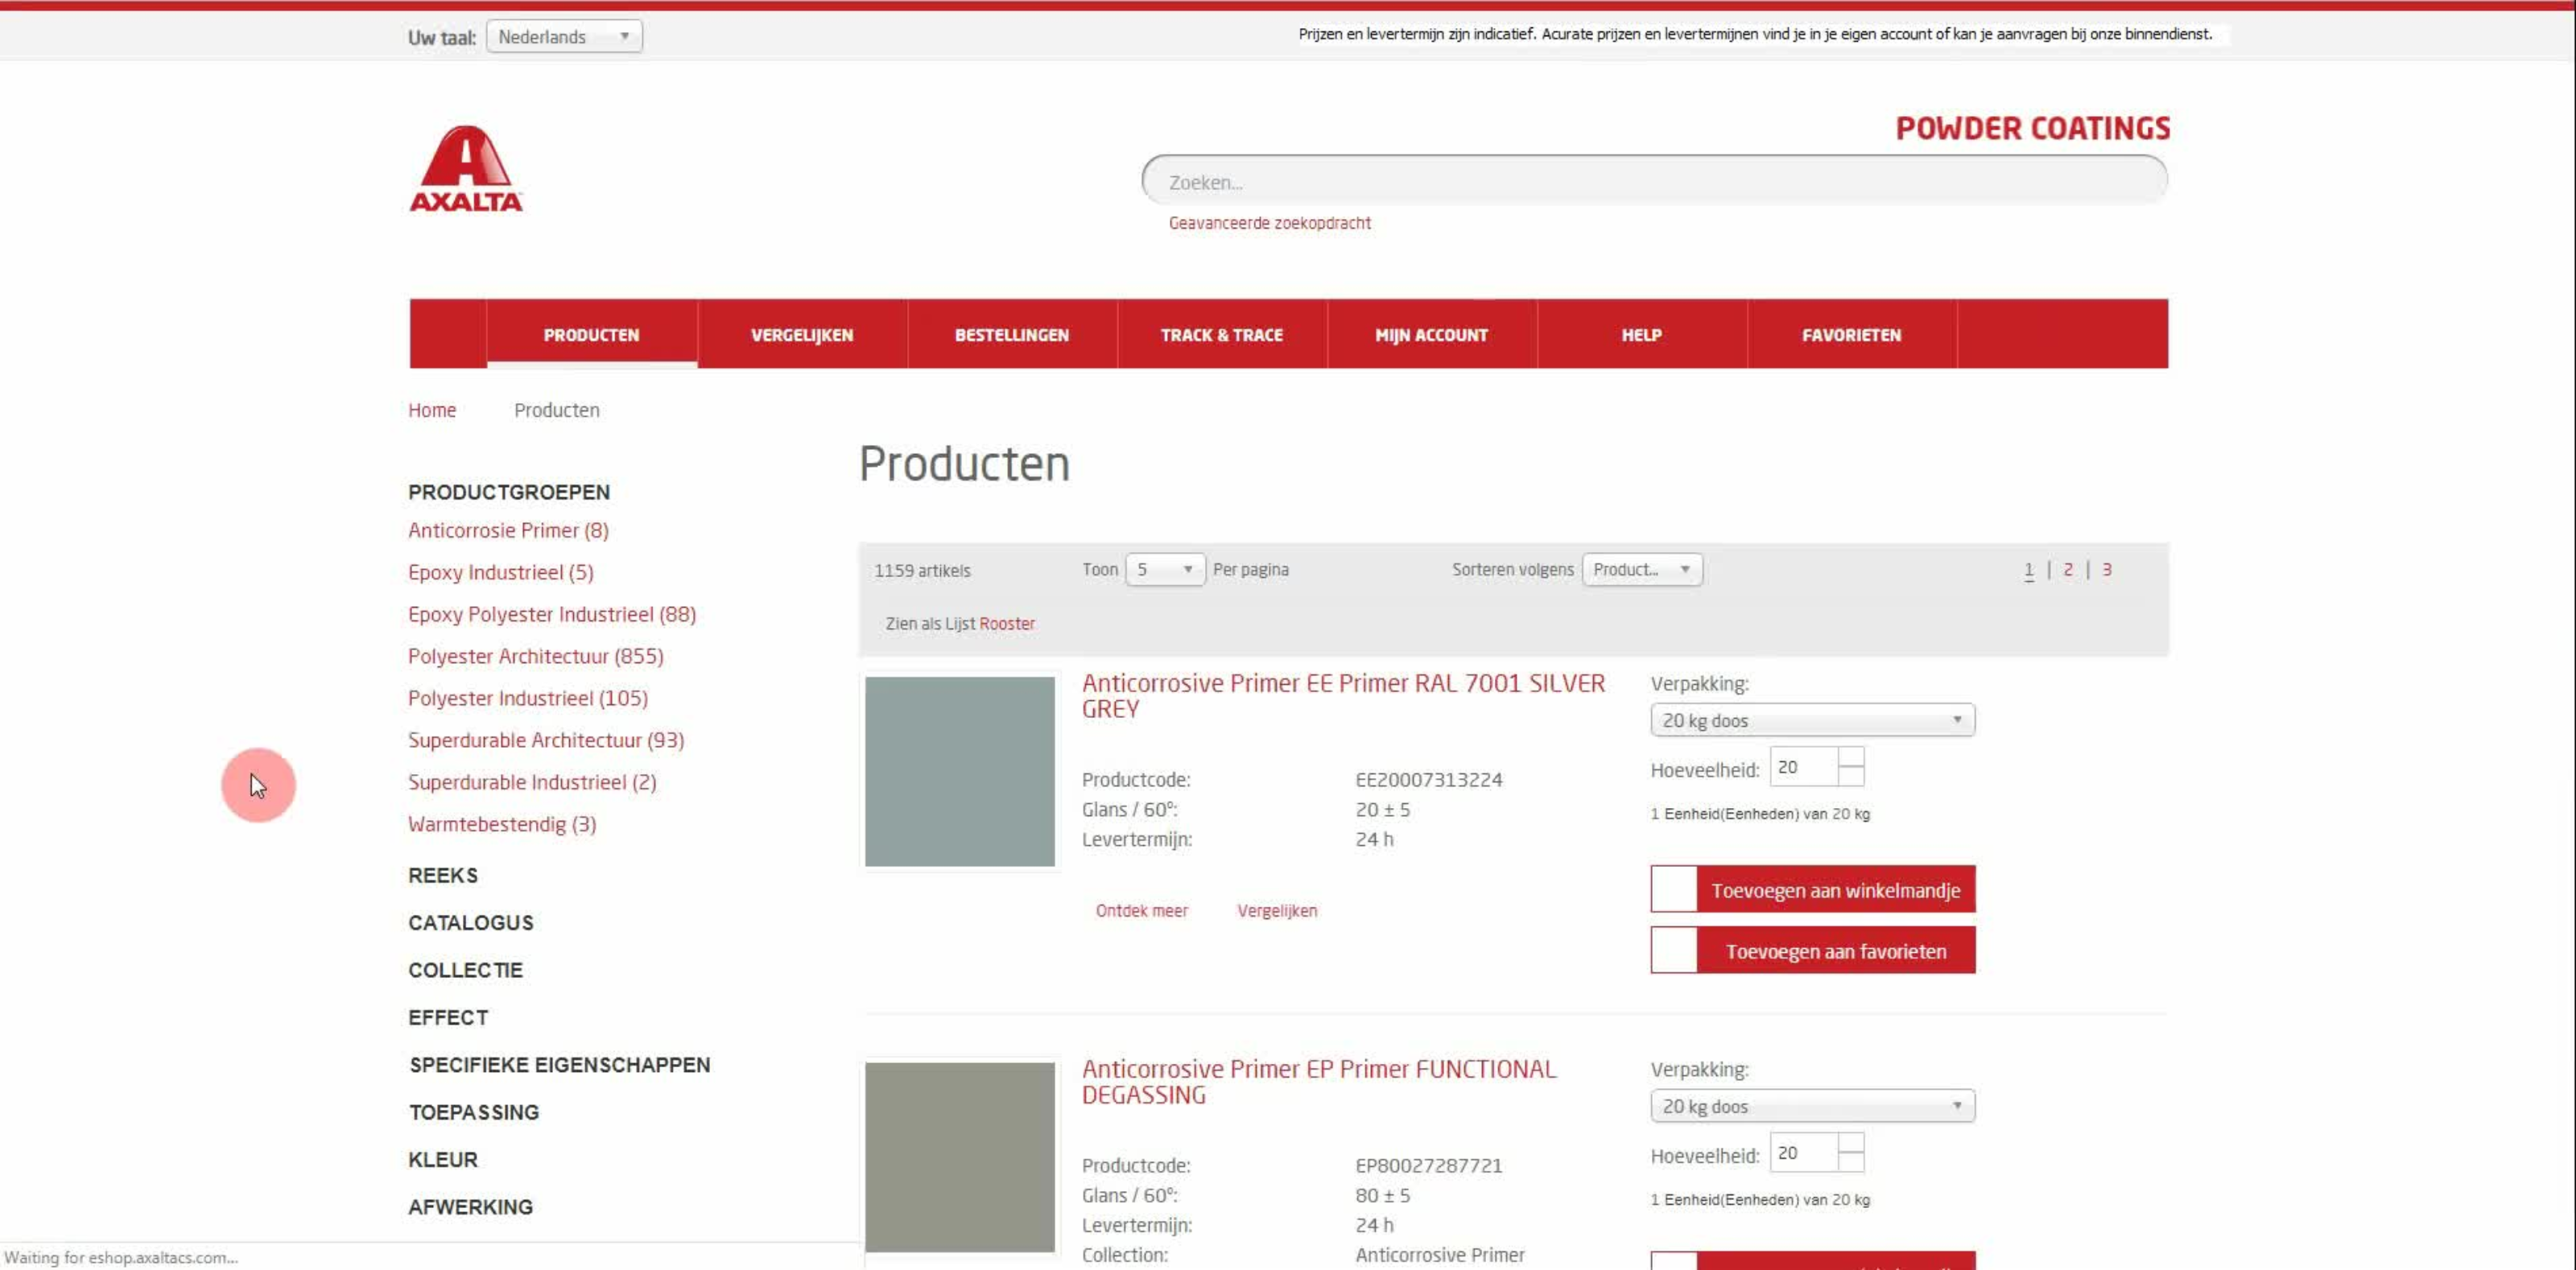Filter by Epoxy Industrieel (5)
2576x1270 pixels.
click(500, 572)
